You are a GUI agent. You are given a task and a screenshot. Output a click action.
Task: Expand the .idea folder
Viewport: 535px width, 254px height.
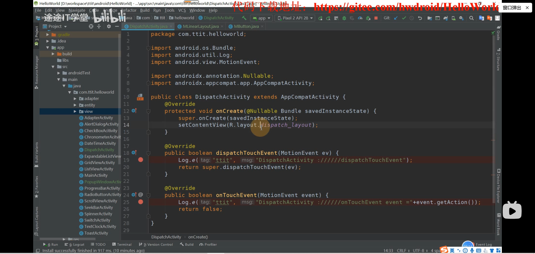tap(48, 41)
